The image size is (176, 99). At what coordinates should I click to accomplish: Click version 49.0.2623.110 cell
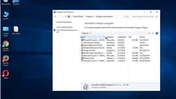(144, 50)
